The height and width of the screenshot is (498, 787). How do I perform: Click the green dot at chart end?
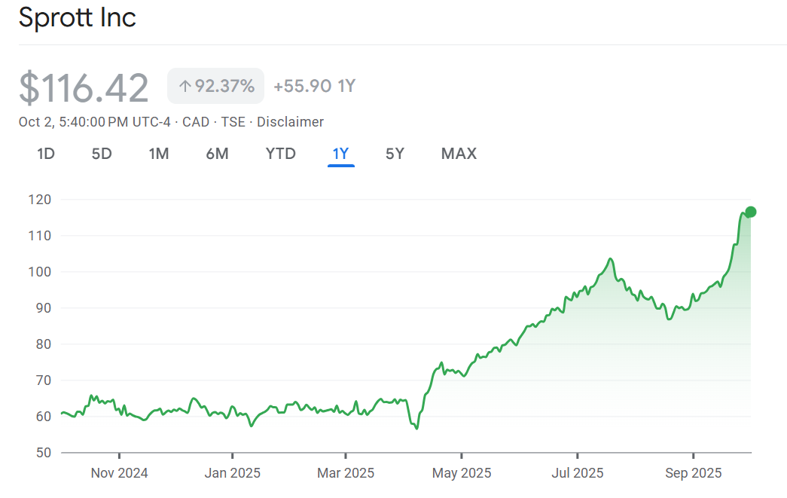click(x=750, y=212)
